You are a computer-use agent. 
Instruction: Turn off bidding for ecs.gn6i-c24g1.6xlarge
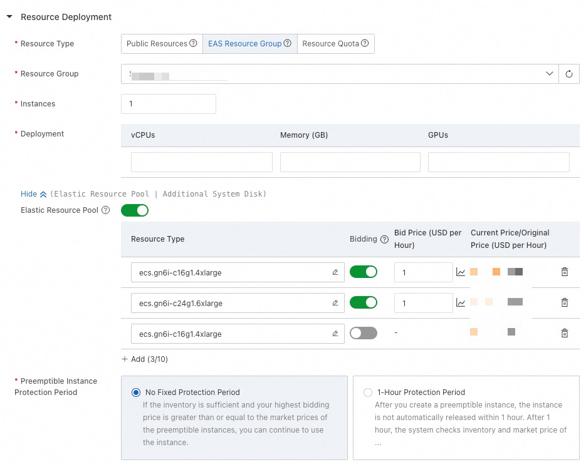[x=364, y=303]
